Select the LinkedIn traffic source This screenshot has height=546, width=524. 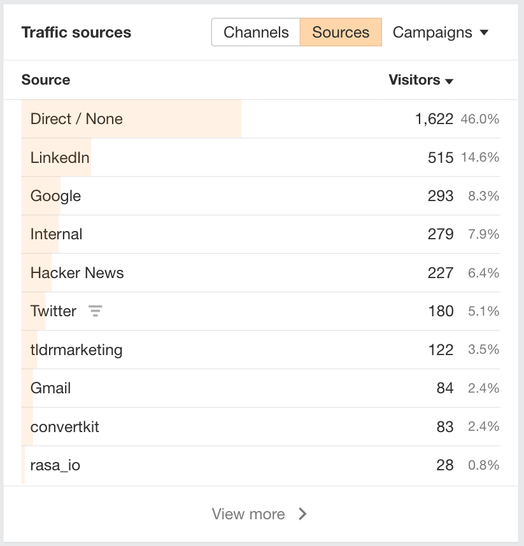(59, 157)
